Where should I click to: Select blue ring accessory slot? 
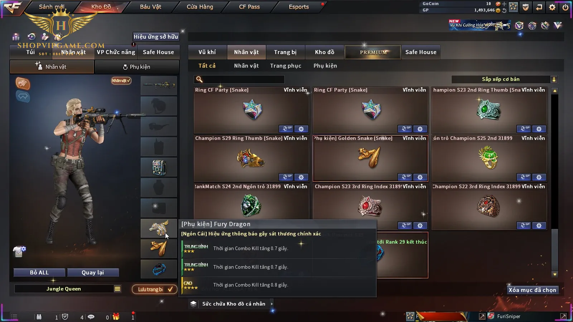click(x=159, y=269)
